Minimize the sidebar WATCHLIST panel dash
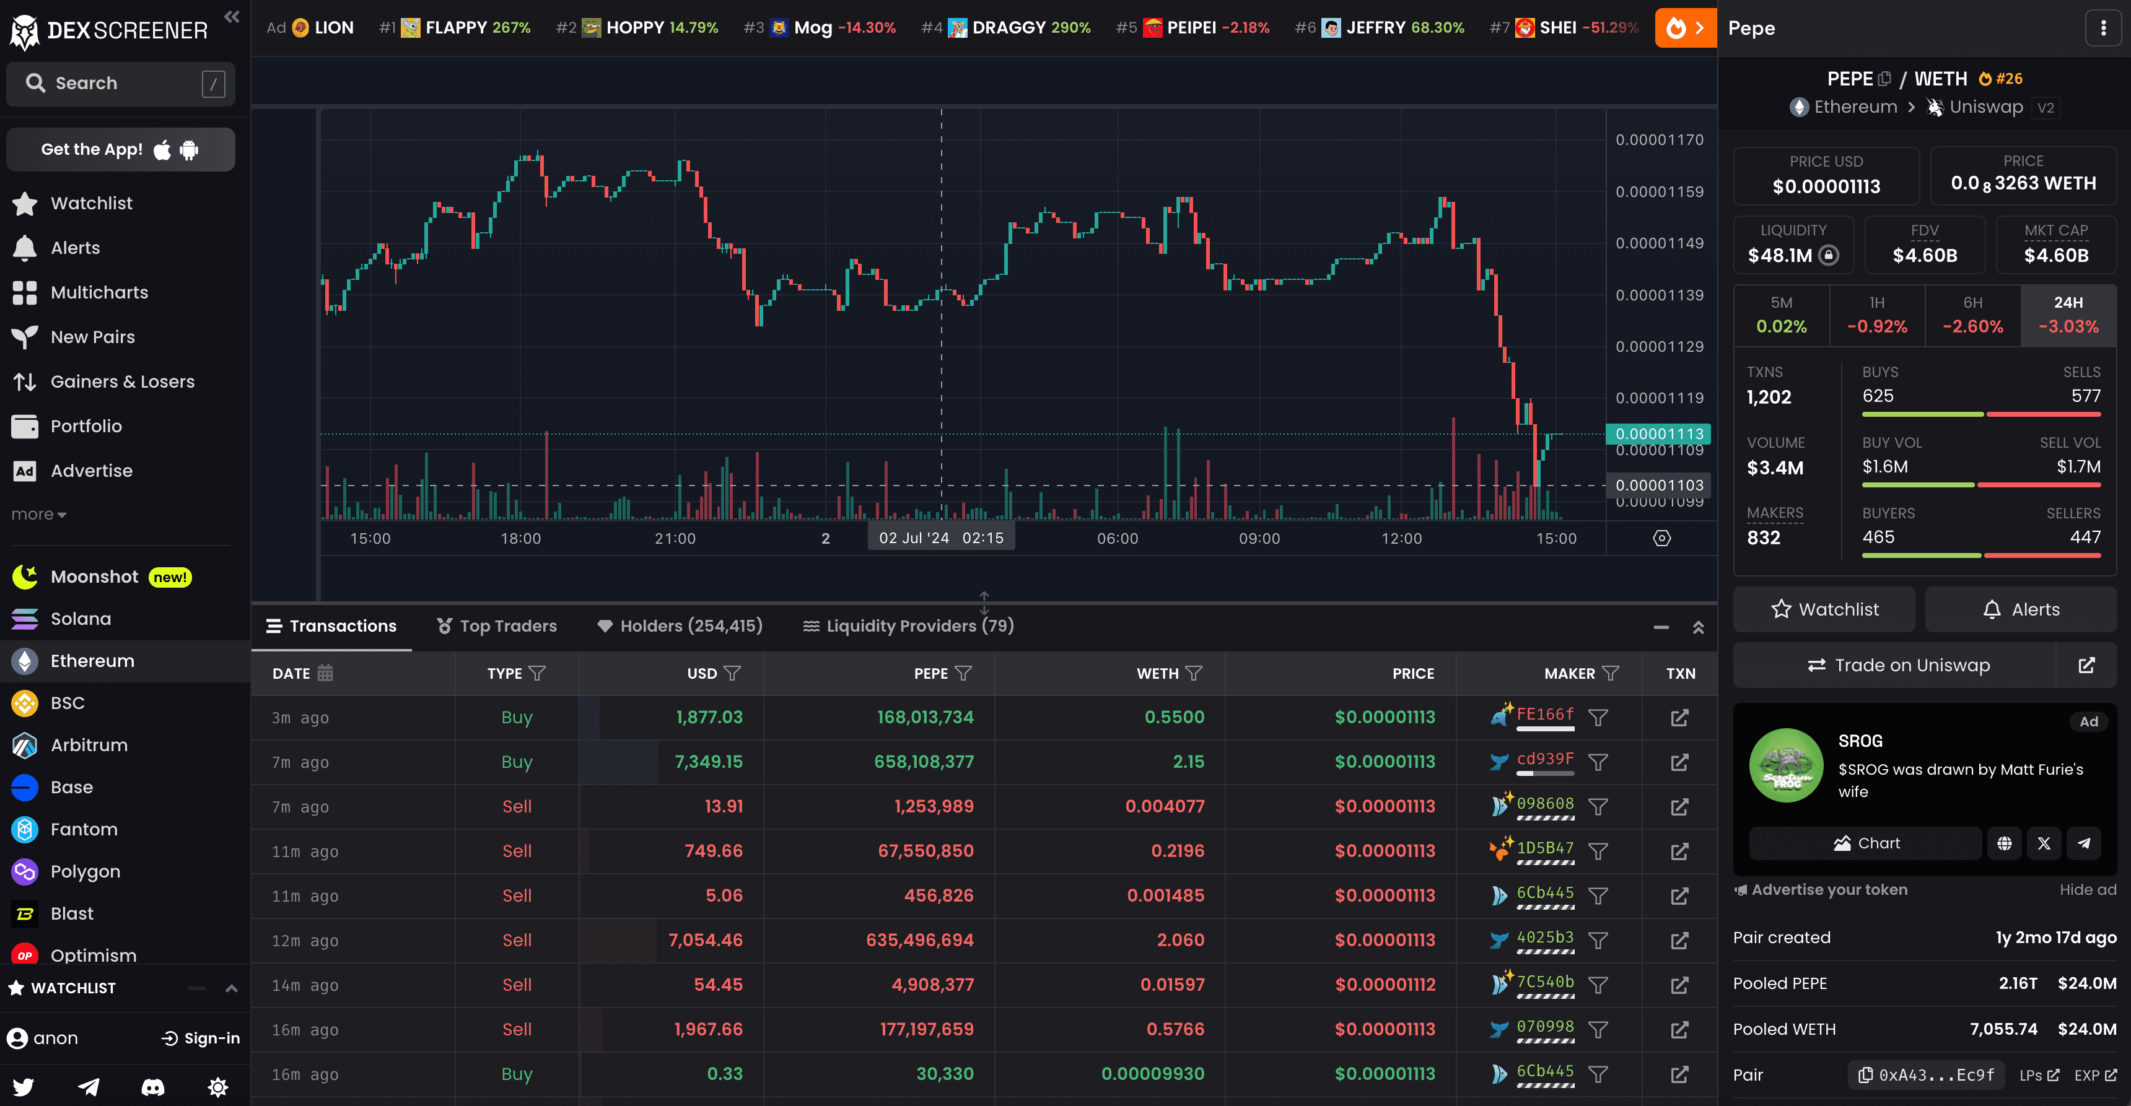Image resolution: width=2131 pixels, height=1106 pixels. 196,988
